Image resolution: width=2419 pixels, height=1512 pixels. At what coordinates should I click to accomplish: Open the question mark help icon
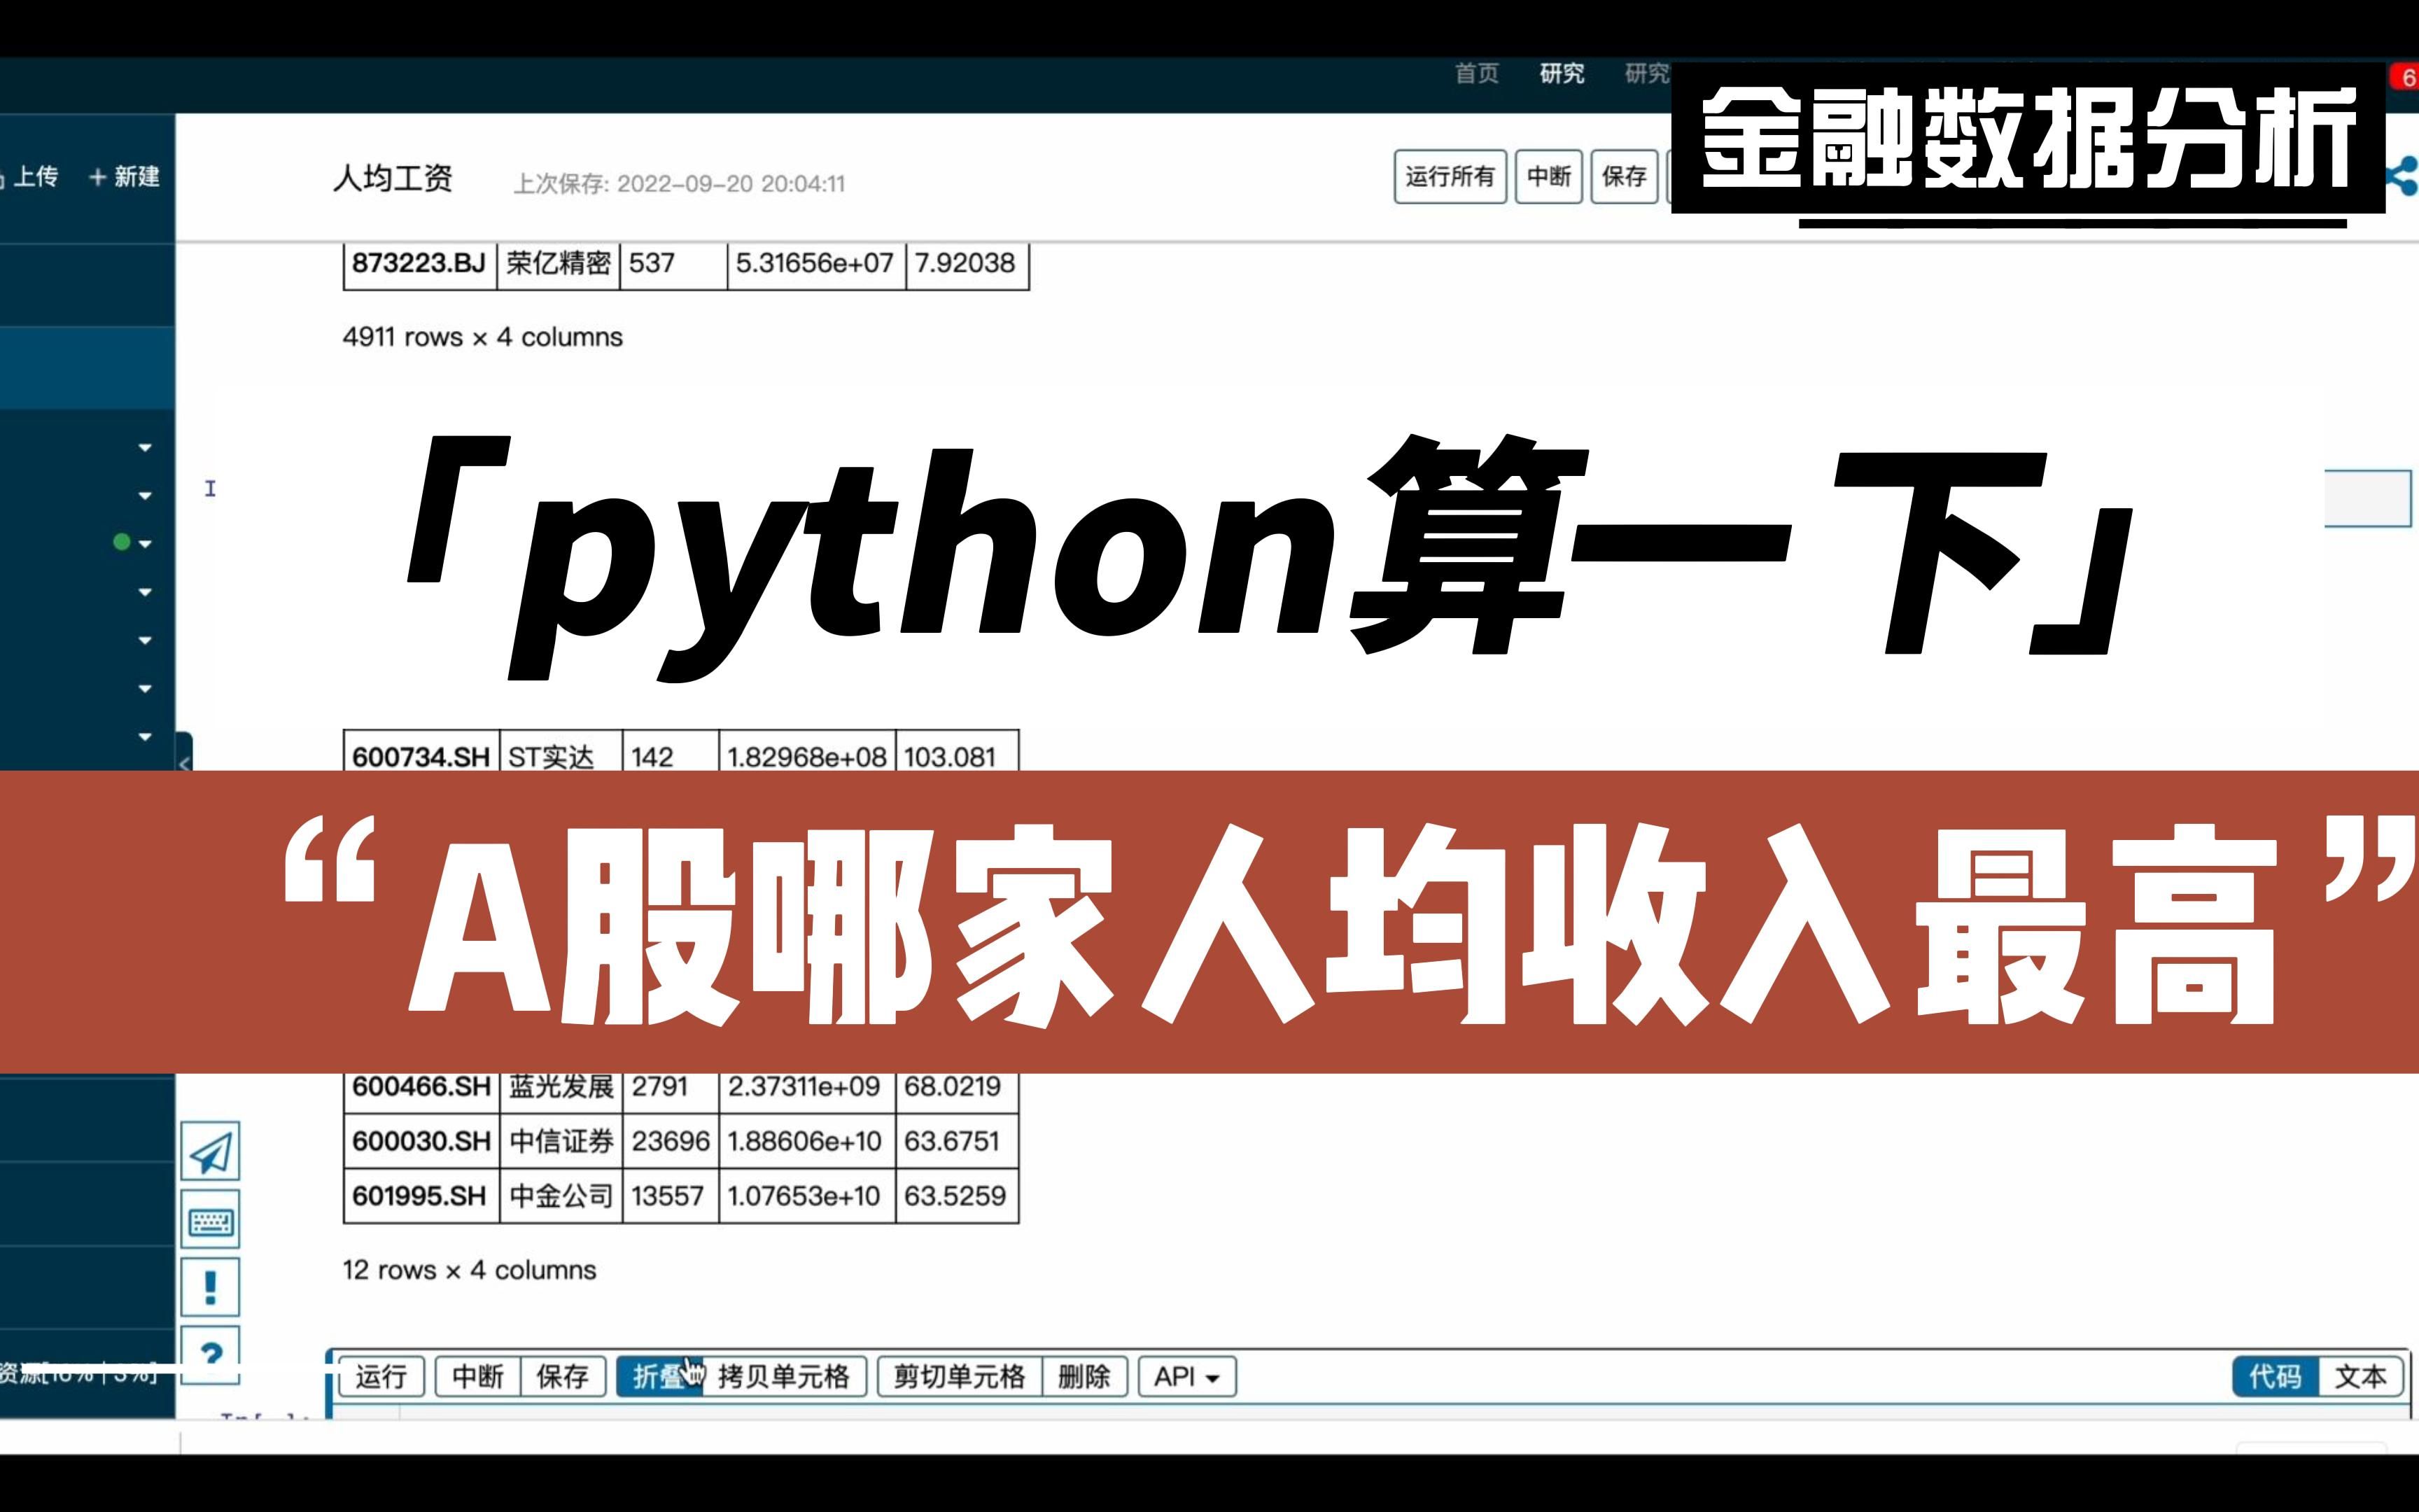pos(210,1354)
